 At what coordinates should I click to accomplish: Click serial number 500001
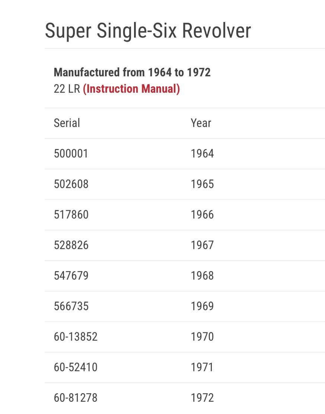coord(71,153)
